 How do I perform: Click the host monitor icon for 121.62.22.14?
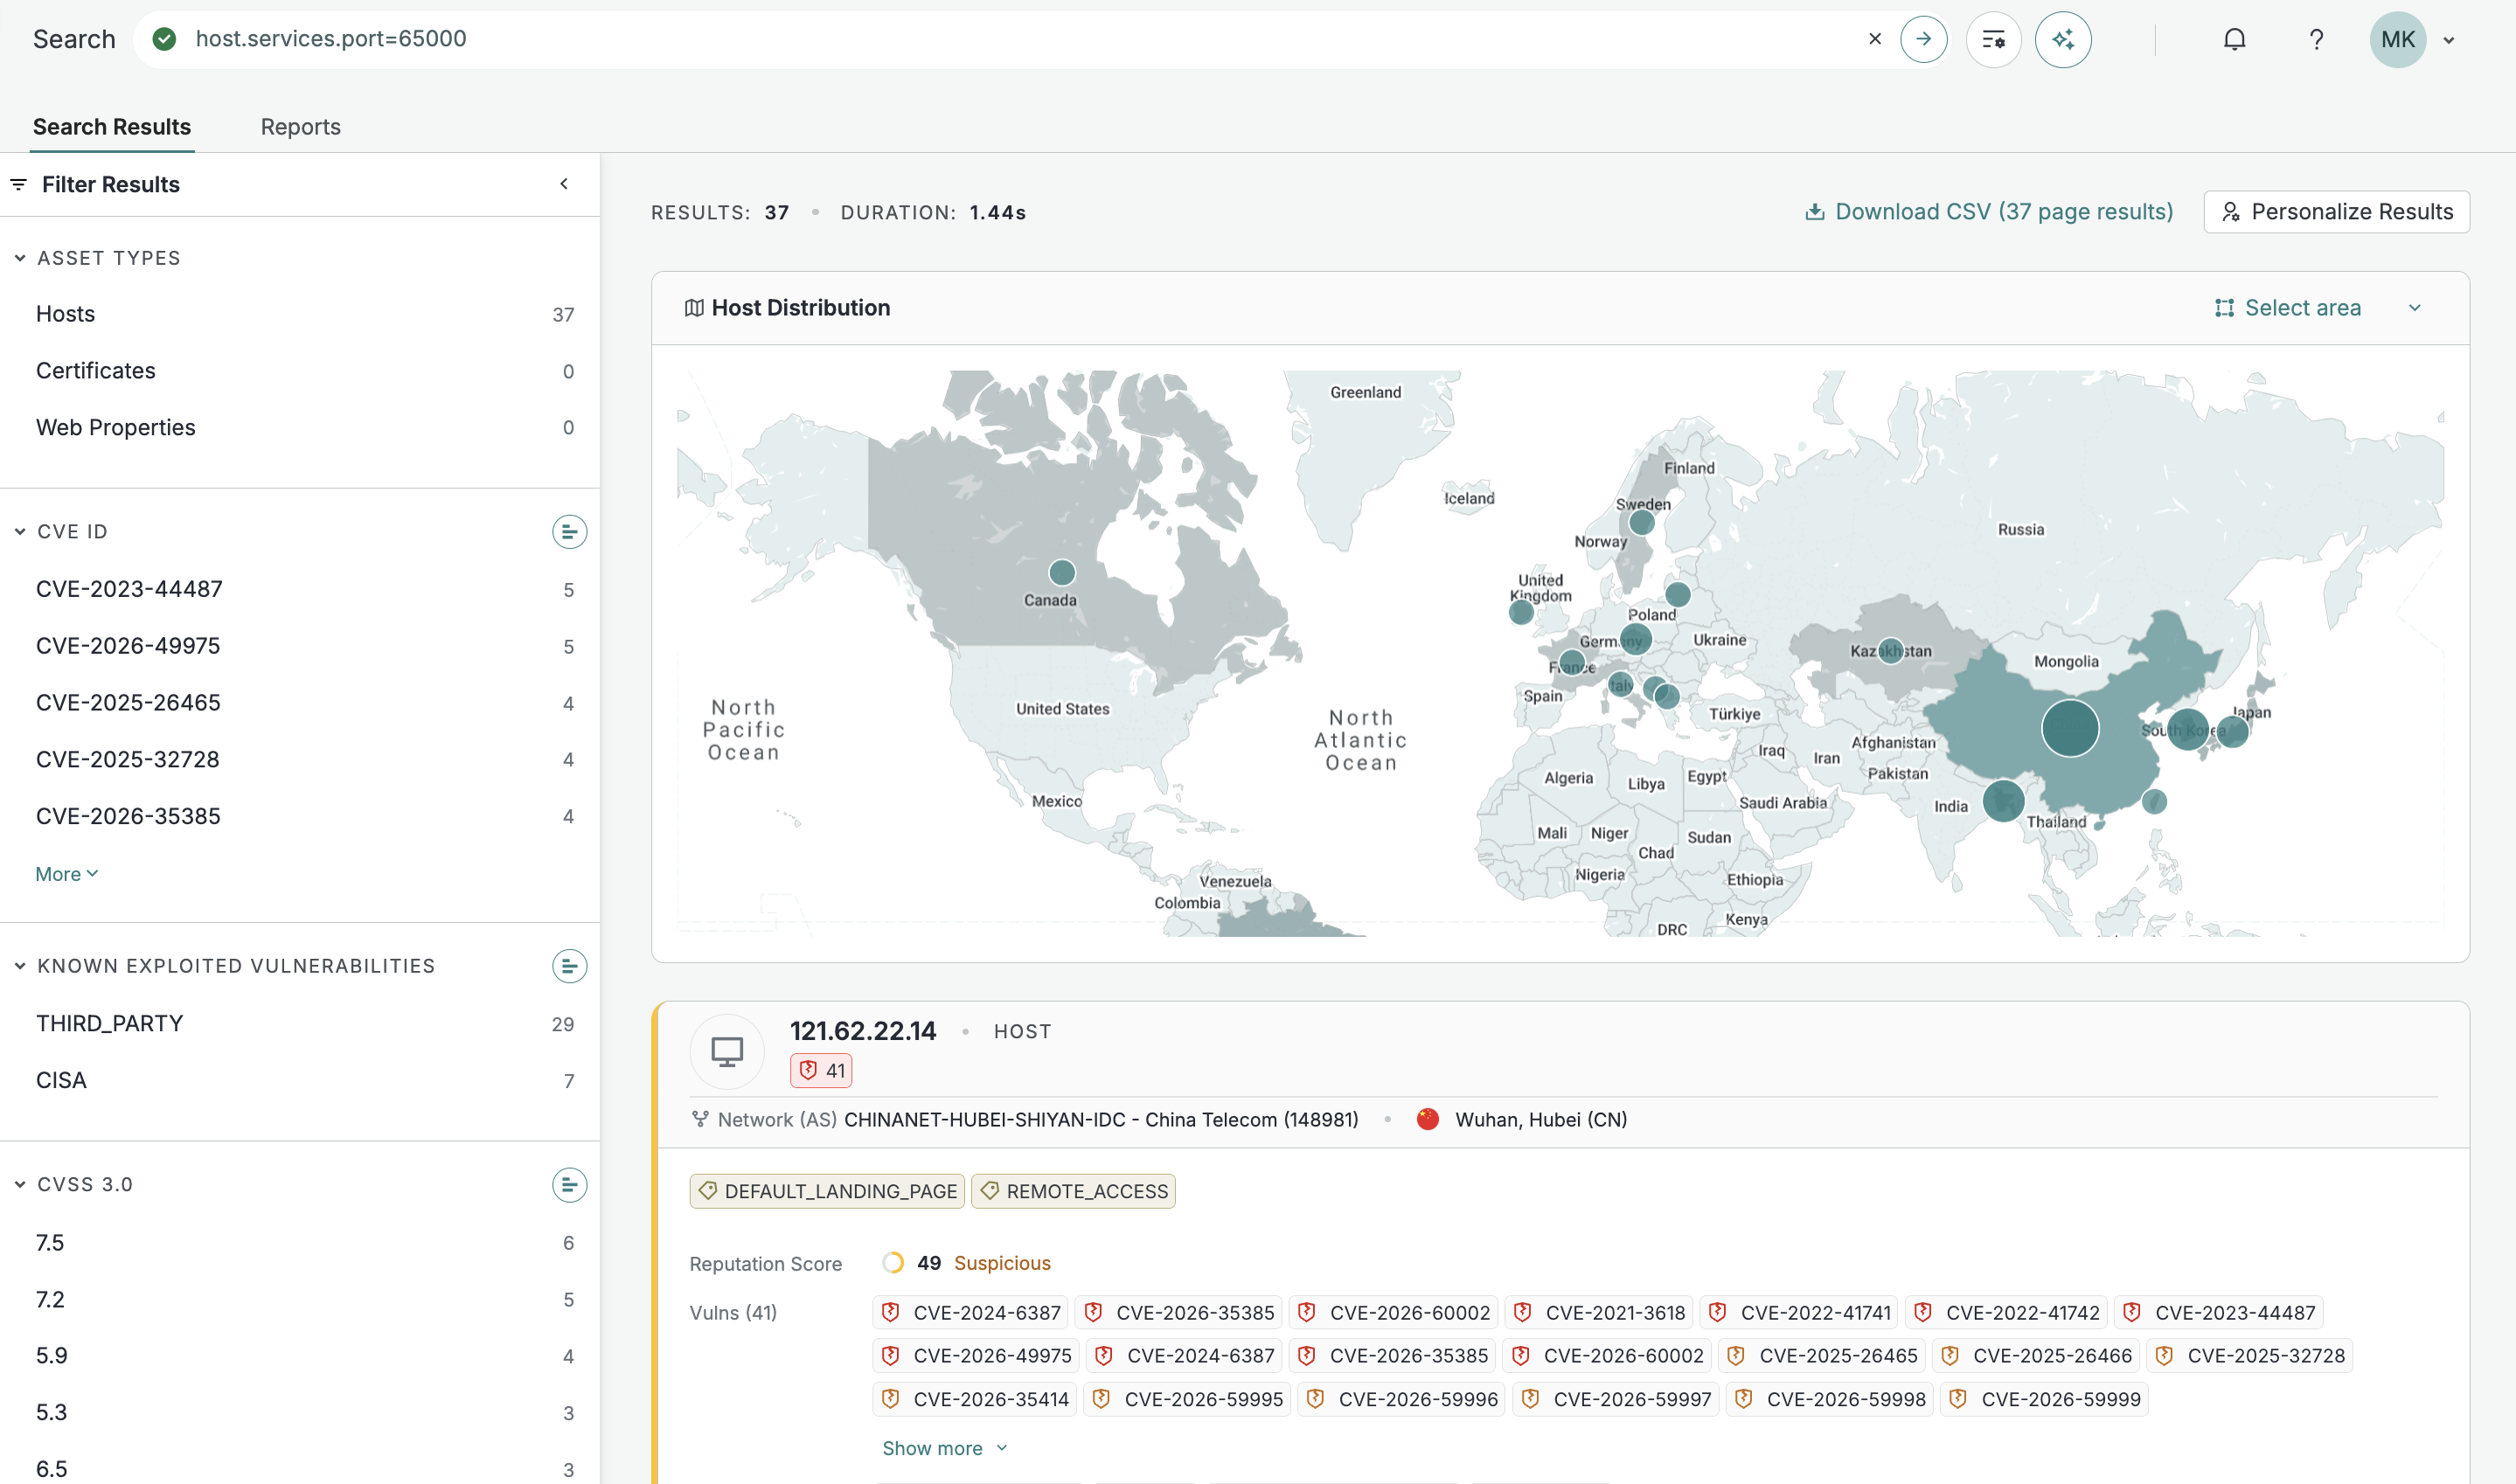pos(727,1051)
